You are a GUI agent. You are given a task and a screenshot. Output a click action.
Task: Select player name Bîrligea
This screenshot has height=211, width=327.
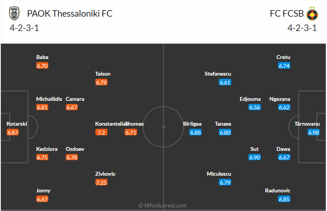192,124
